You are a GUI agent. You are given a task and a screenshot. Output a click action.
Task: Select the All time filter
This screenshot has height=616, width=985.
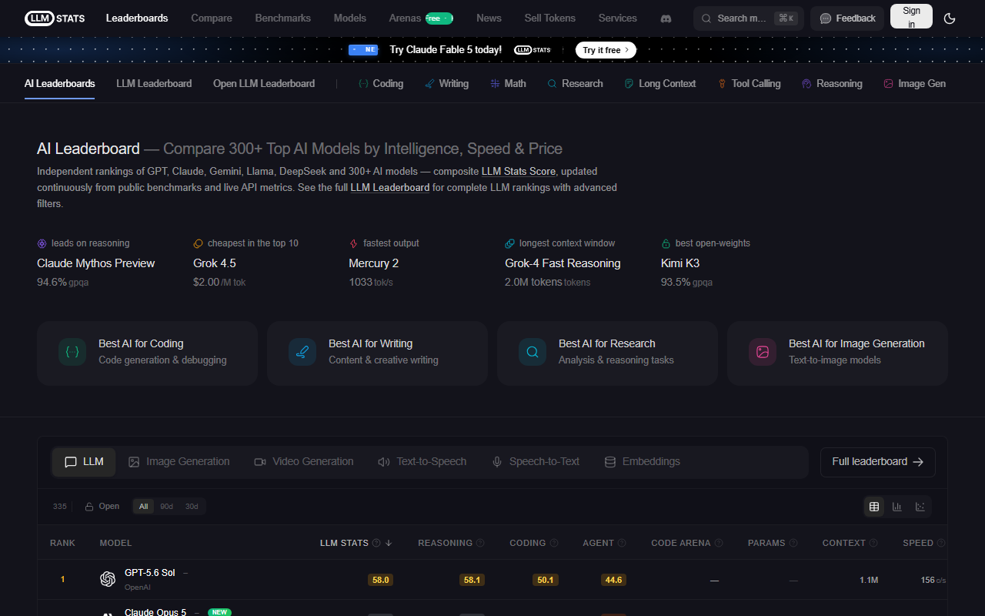143,506
